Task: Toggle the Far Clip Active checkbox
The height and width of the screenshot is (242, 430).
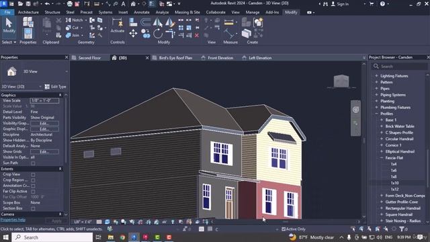Action: [33, 192]
